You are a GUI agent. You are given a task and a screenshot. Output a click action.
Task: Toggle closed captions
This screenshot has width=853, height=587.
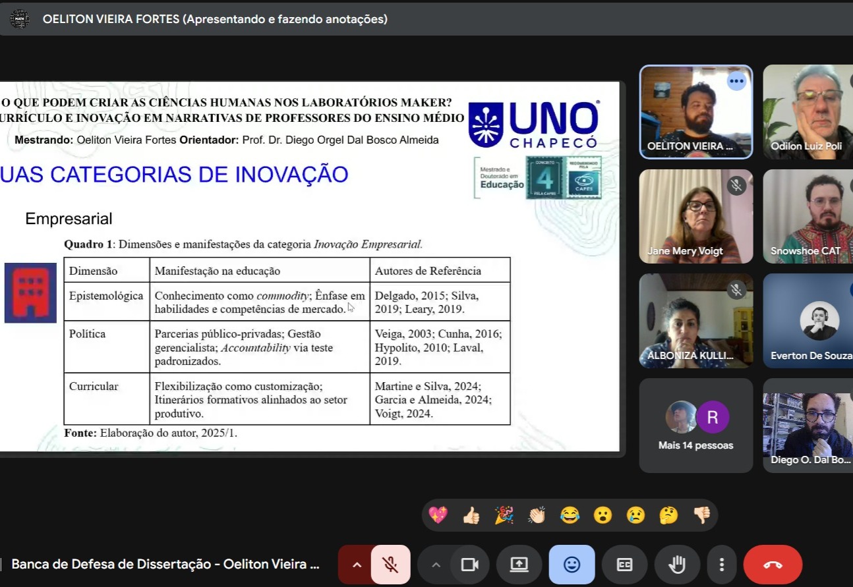click(624, 565)
